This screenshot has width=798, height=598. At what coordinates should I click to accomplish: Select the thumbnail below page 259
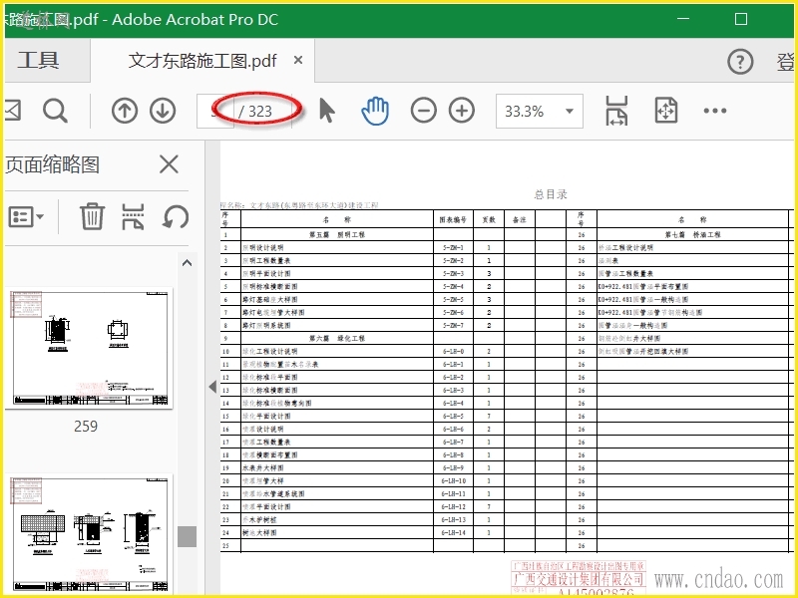click(90, 534)
